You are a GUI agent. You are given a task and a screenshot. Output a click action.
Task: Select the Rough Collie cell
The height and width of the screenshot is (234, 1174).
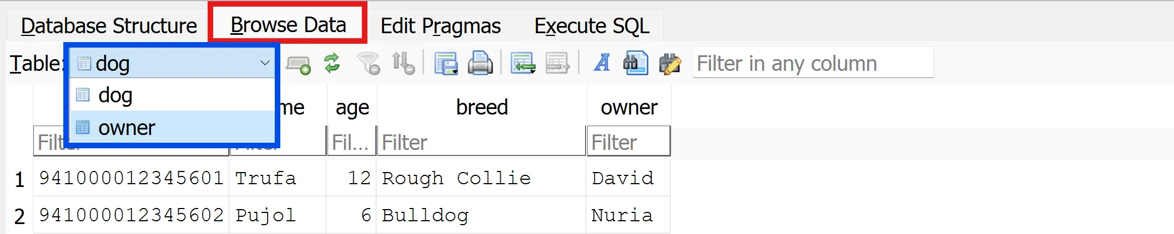(456, 178)
